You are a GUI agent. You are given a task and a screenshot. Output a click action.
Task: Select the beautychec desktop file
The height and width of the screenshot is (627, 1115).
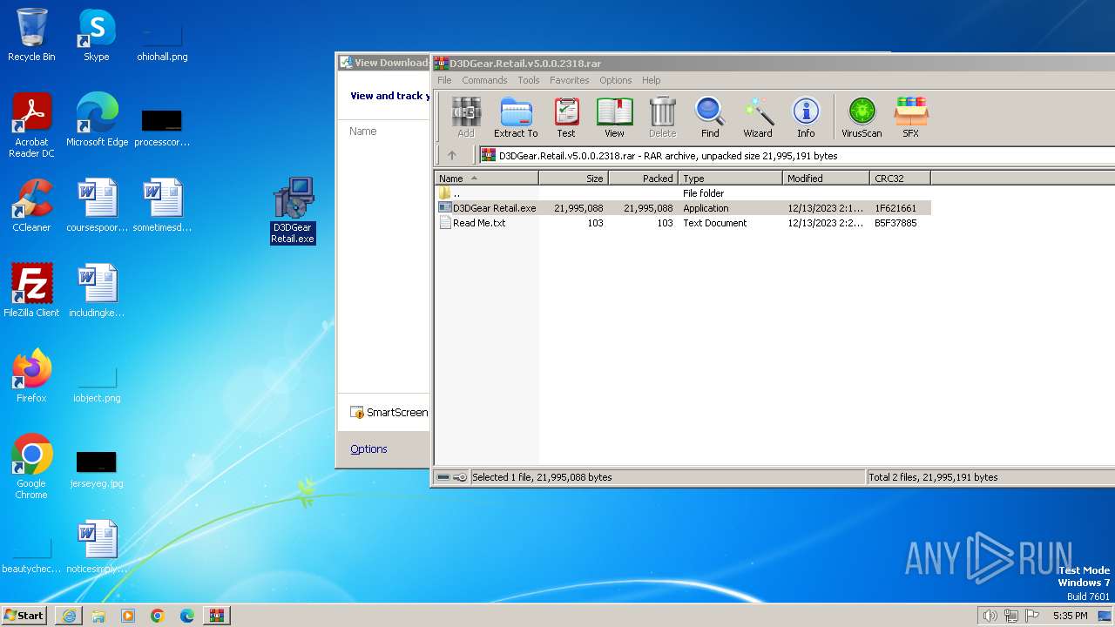[31, 556]
